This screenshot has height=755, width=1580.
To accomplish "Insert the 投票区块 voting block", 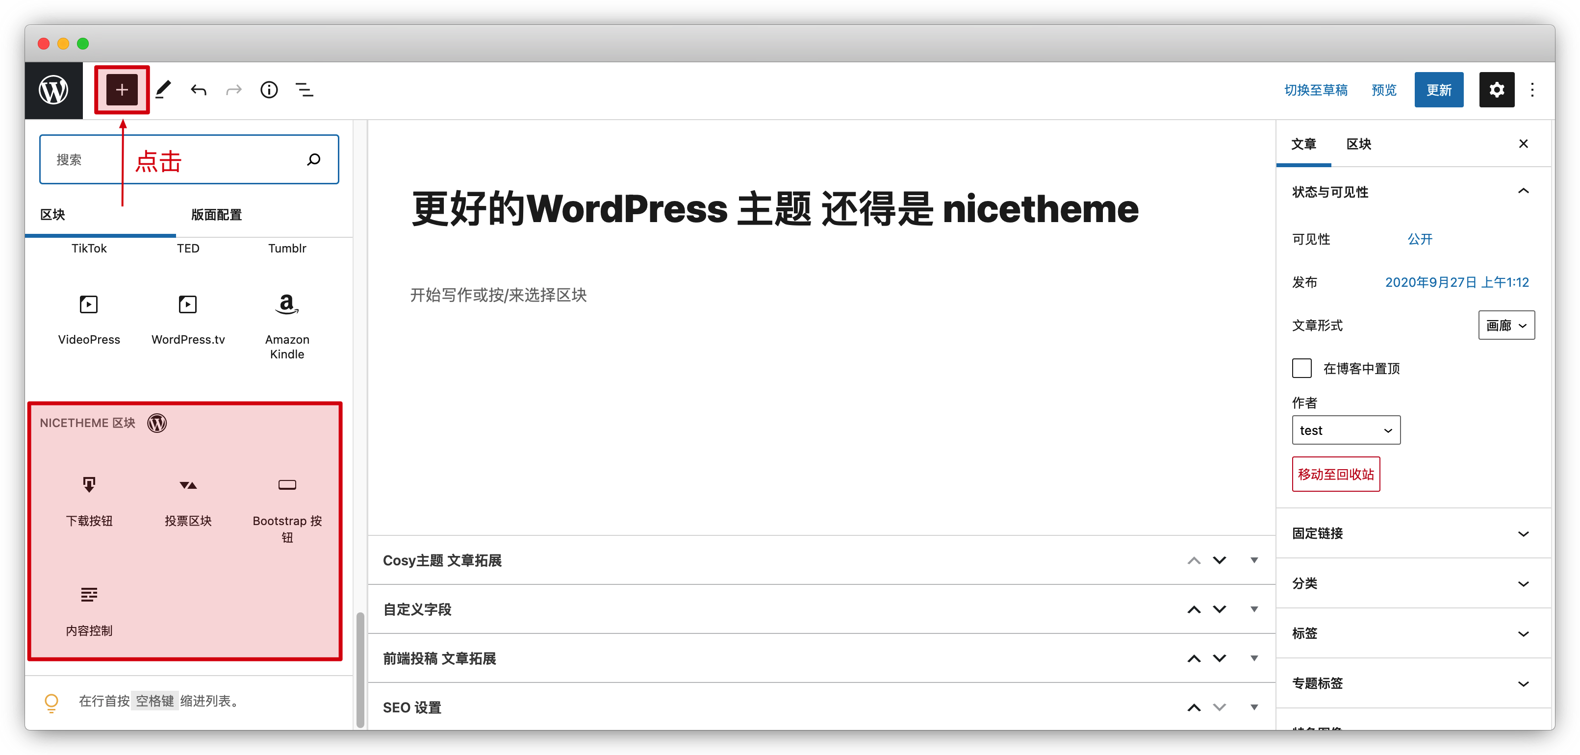I will (x=188, y=501).
